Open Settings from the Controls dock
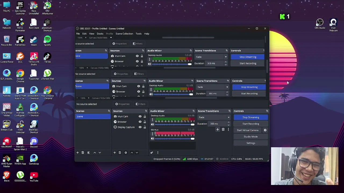 point(251,143)
